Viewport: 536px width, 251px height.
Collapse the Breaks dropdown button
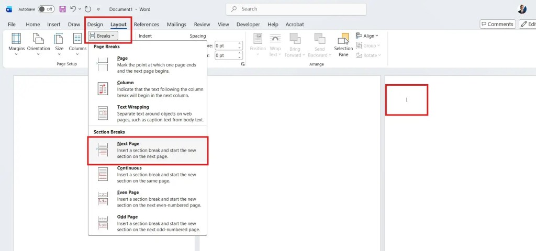(x=103, y=36)
